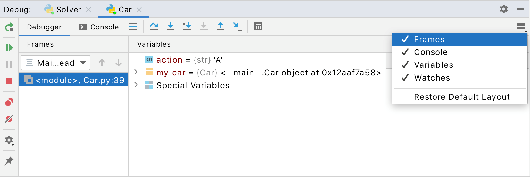Screen dimensions: 530x177
Task: Click Run to Cursor icon
Action: point(237,26)
